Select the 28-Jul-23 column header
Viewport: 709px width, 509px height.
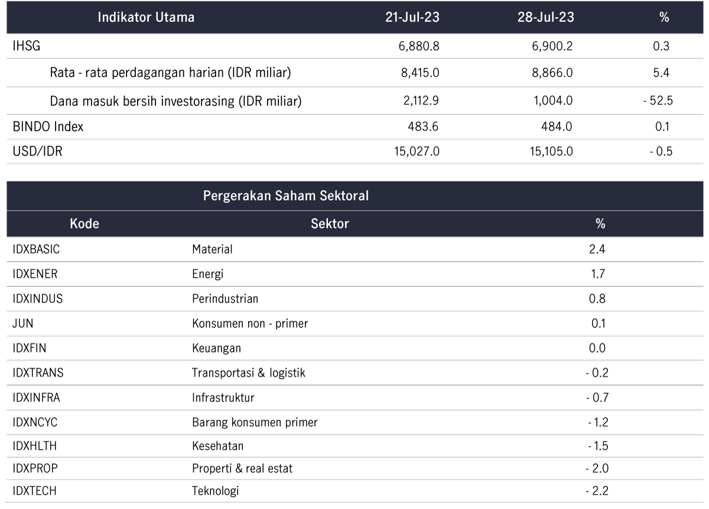coord(546,17)
